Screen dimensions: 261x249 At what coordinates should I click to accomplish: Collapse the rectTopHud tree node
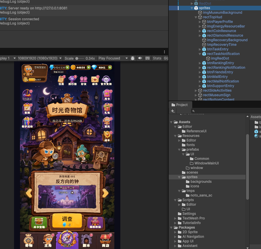[196, 17]
